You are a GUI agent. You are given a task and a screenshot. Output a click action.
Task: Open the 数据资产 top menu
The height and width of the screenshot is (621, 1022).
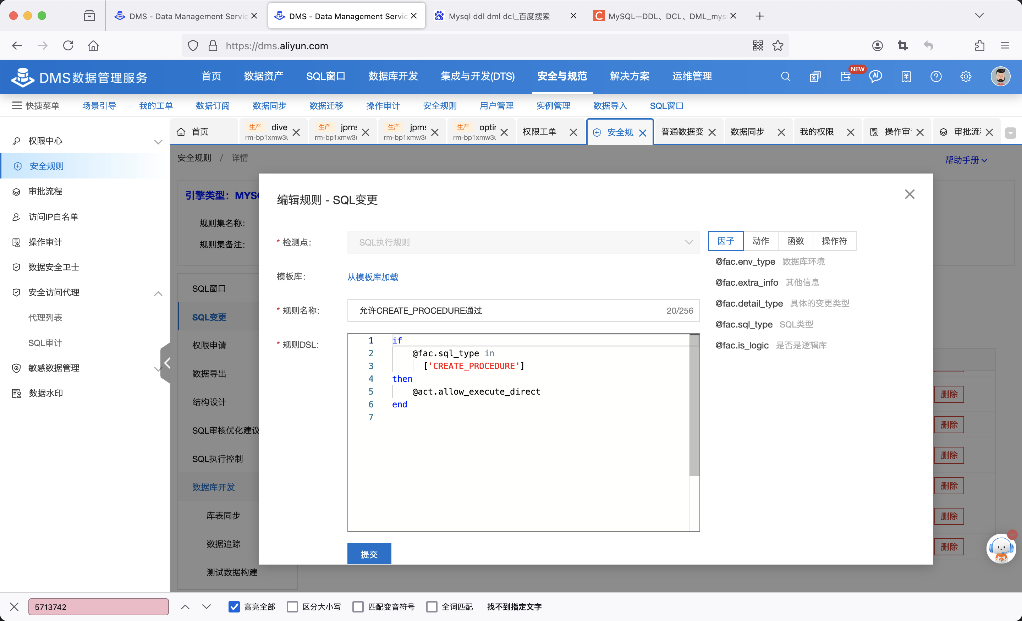pyautogui.click(x=263, y=76)
